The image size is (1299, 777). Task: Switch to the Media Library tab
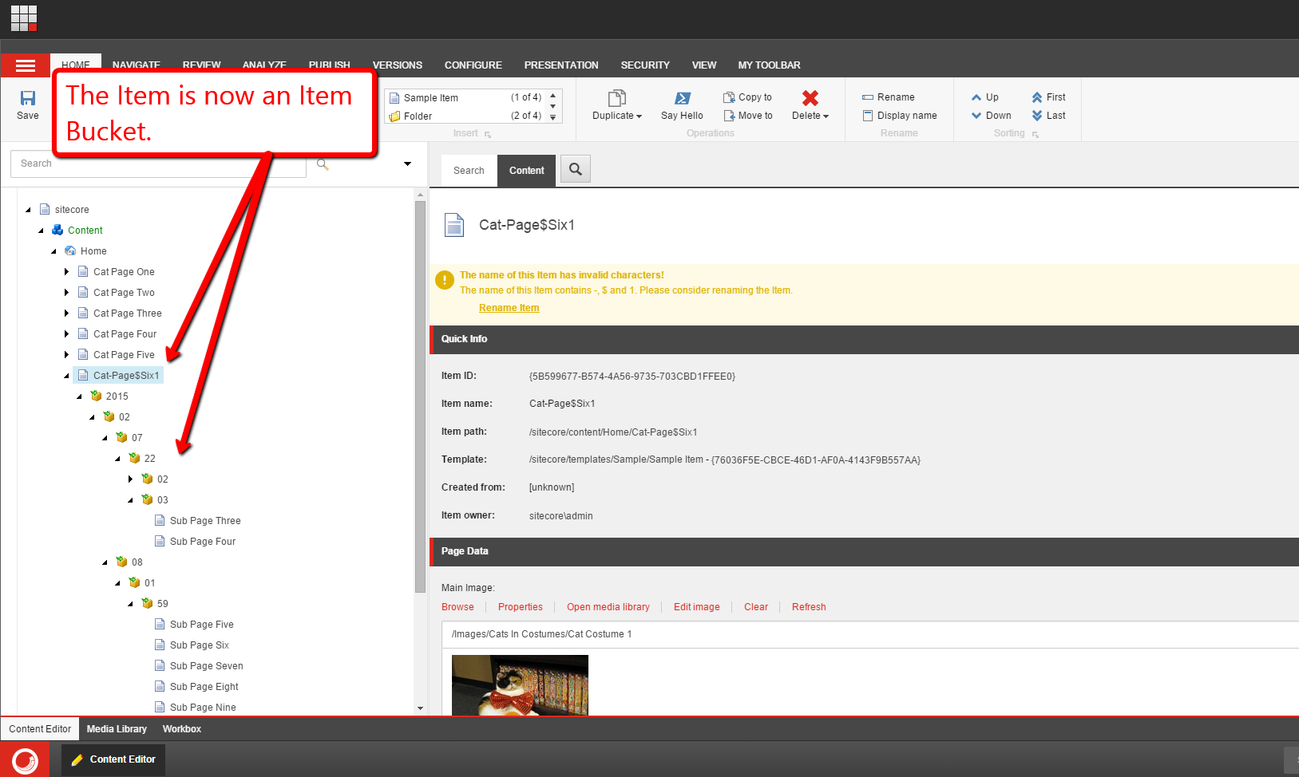point(117,729)
